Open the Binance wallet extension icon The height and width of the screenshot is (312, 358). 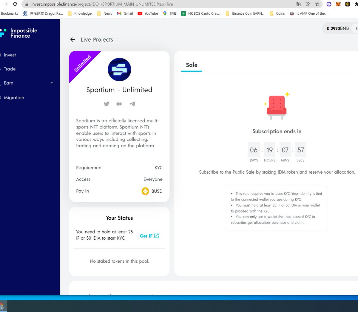(x=348, y=4)
